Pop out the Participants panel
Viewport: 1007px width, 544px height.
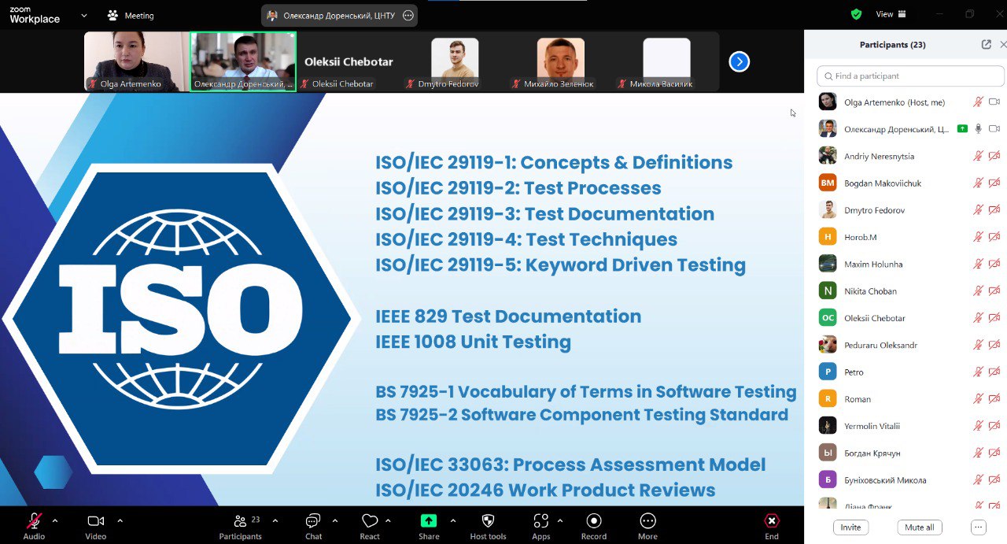click(x=987, y=45)
